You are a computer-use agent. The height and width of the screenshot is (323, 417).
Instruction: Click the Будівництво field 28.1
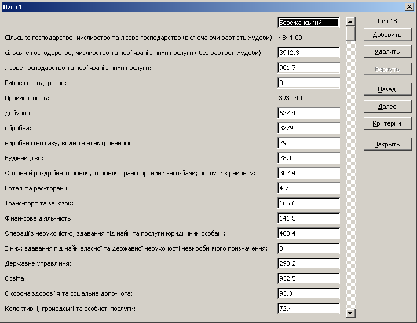point(309,158)
